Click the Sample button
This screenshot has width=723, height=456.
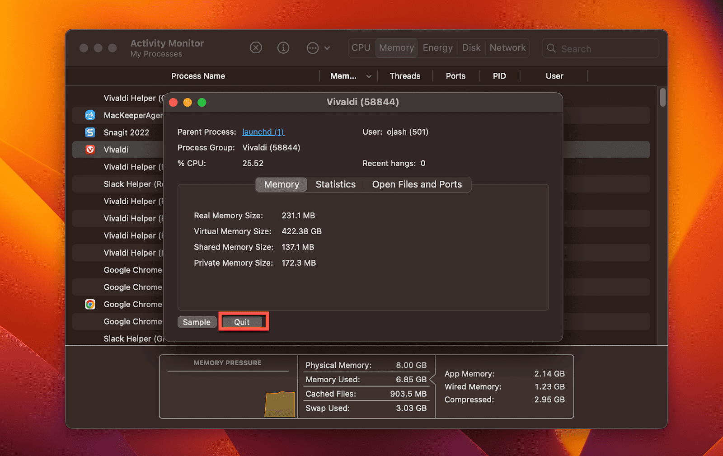[197, 322]
